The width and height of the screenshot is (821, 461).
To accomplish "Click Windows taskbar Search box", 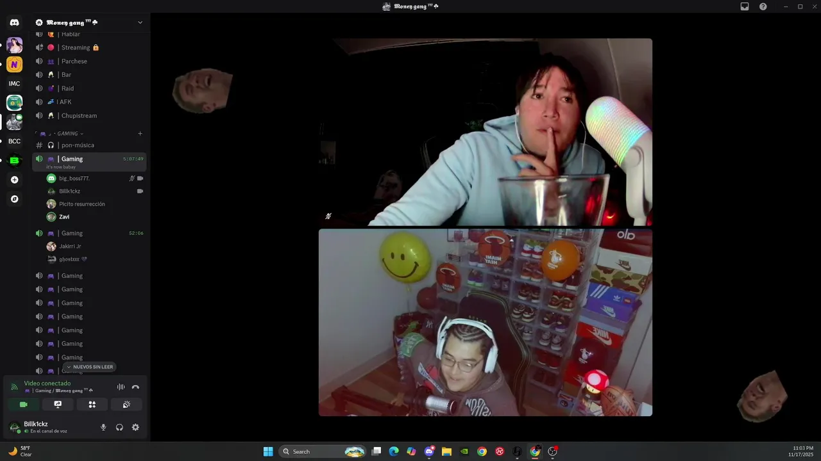I will point(323,451).
